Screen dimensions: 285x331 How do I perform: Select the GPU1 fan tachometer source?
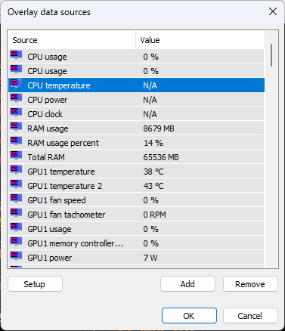136,215
